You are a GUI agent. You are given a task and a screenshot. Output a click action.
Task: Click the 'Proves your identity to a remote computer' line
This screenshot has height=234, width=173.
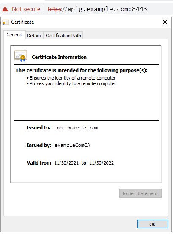[71, 83]
